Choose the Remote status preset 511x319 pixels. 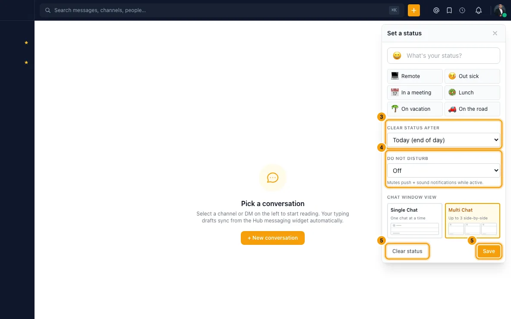415,76
